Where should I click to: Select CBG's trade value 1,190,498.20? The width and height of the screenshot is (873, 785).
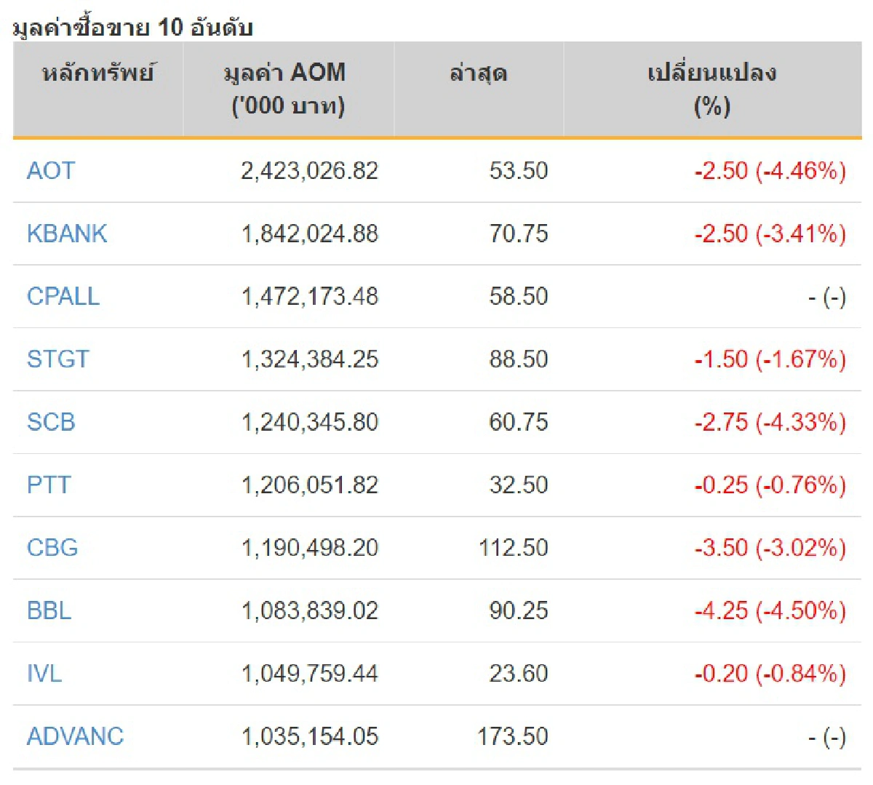click(x=311, y=548)
